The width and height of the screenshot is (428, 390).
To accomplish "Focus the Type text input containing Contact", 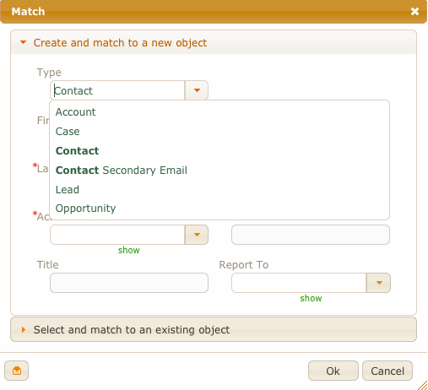I will (117, 90).
